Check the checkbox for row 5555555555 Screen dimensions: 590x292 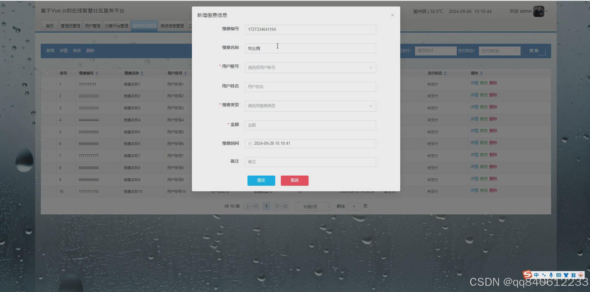(46, 132)
